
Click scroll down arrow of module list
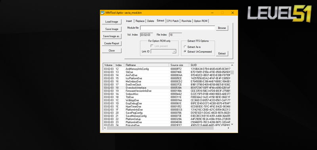click(x=232, y=124)
